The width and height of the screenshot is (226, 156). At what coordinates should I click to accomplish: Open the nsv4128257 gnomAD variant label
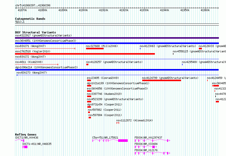(x=114, y=62)
